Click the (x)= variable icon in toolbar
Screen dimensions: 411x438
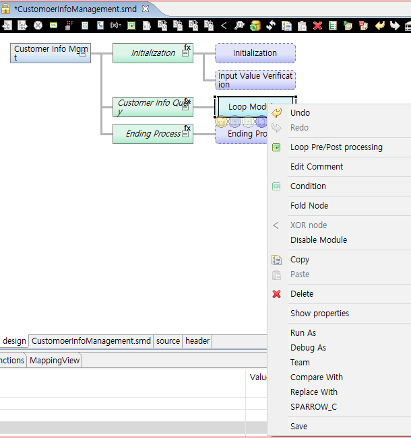tap(115, 26)
